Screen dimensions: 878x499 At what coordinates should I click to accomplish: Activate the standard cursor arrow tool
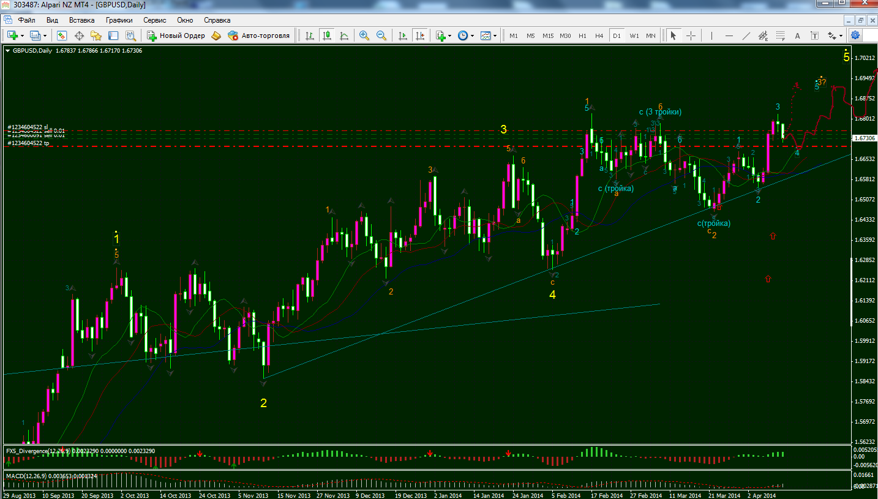[674, 36]
